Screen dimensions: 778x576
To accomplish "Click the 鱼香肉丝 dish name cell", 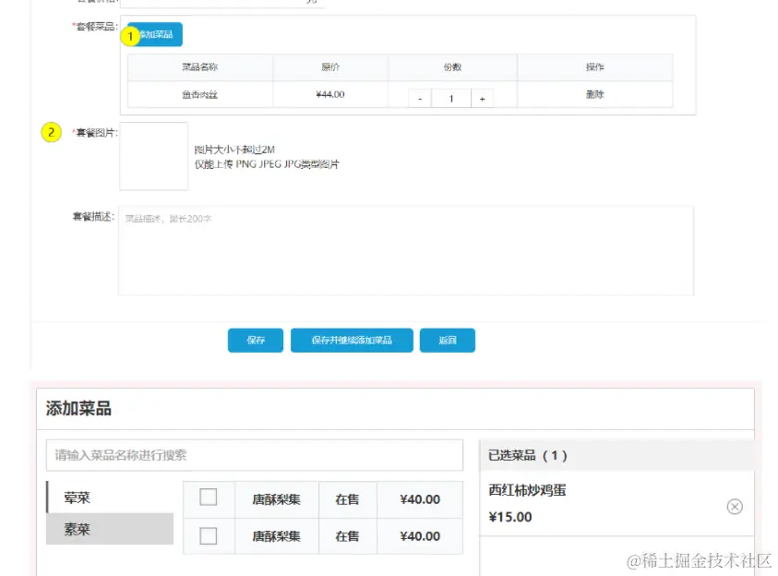I will 200,94.
